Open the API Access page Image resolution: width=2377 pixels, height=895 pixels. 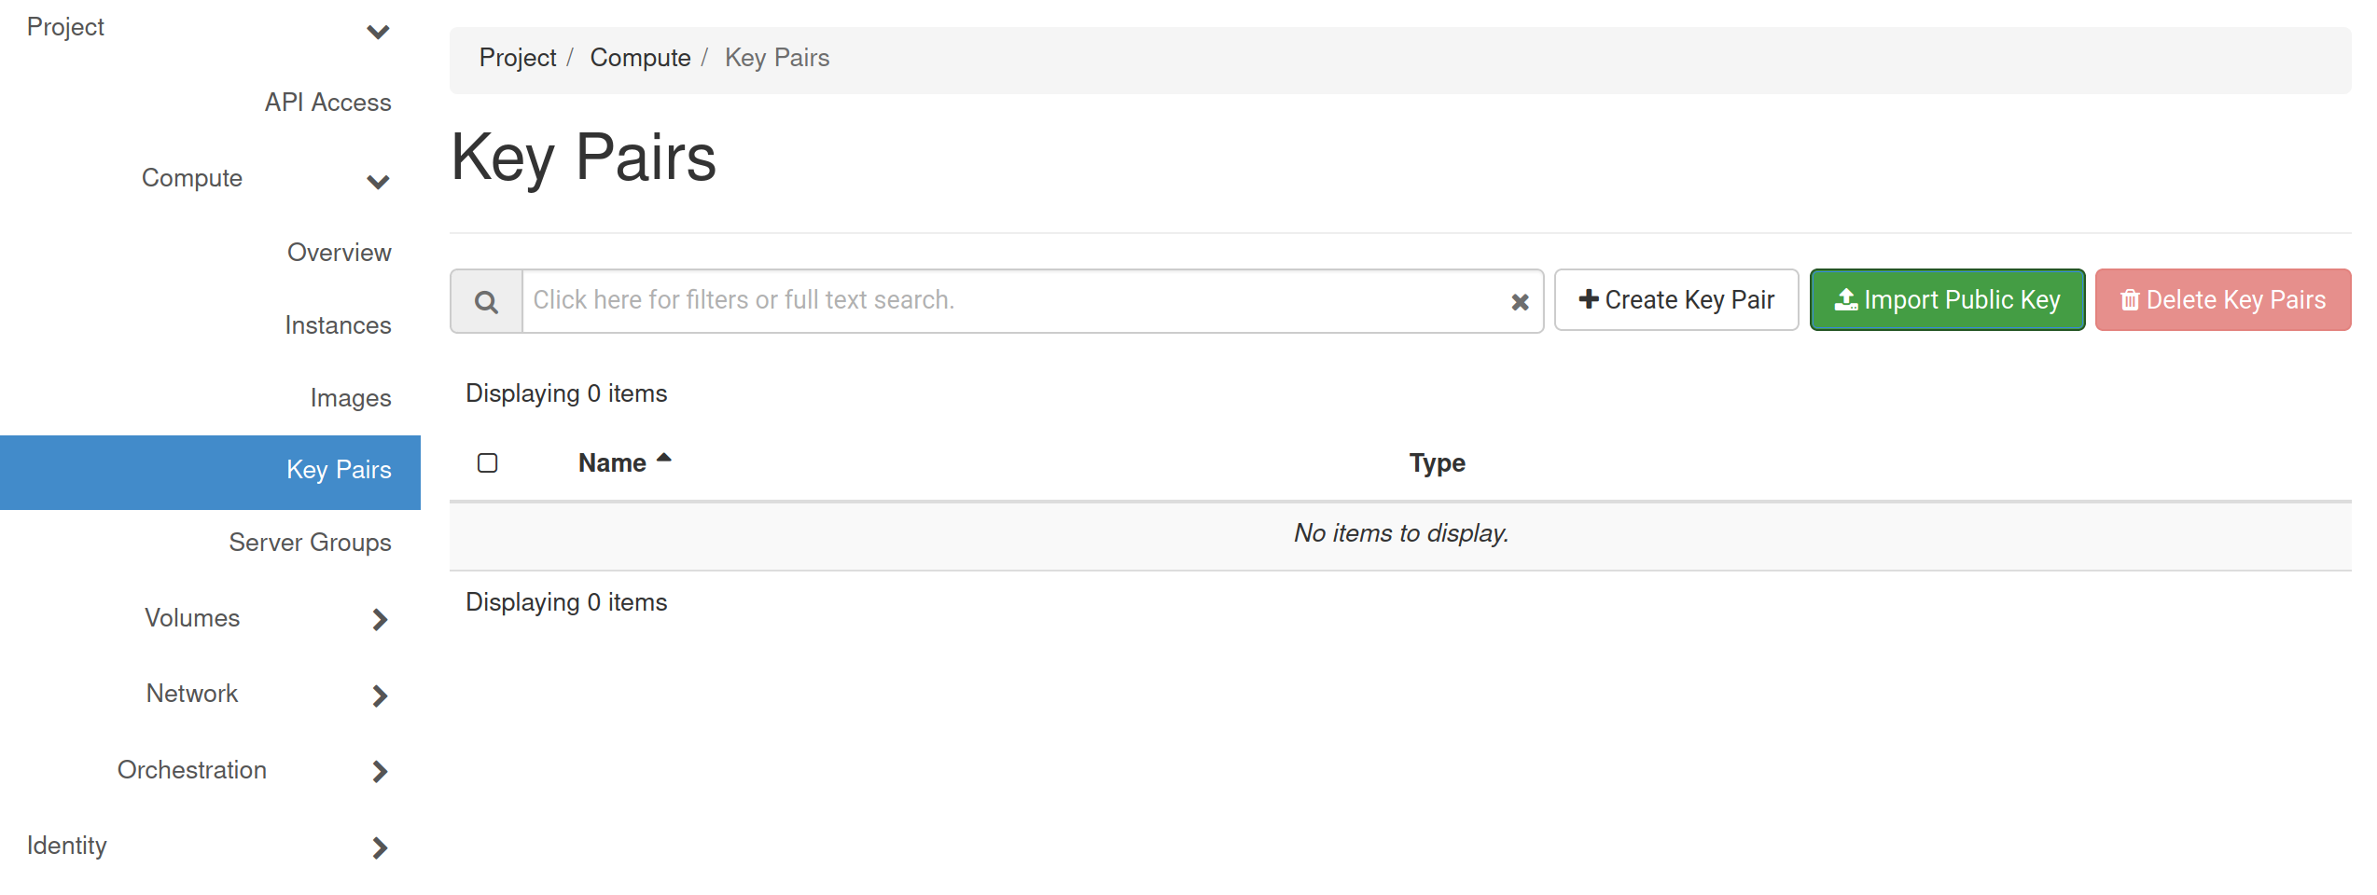coord(327,103)
